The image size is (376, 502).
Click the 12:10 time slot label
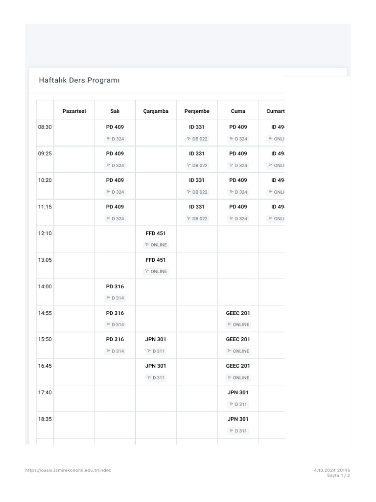45,233
